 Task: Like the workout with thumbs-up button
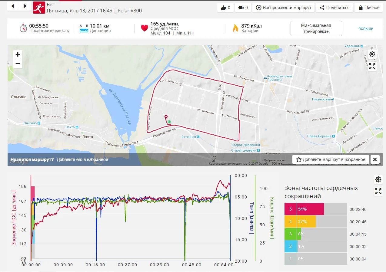pyautogui.click(x=225, y=8)
